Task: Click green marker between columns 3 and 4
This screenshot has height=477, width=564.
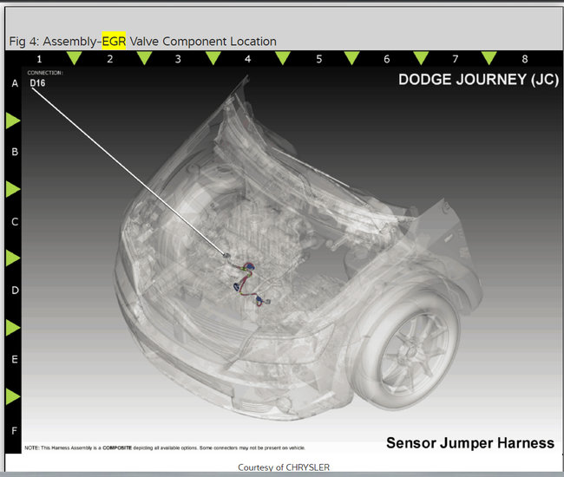Action: coord(213,57)
